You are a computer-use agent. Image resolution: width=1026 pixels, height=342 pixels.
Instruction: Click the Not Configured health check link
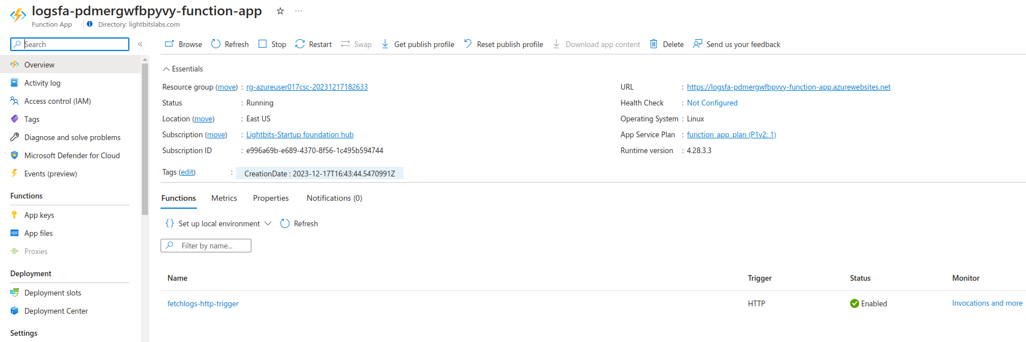[x=712, y=103]
